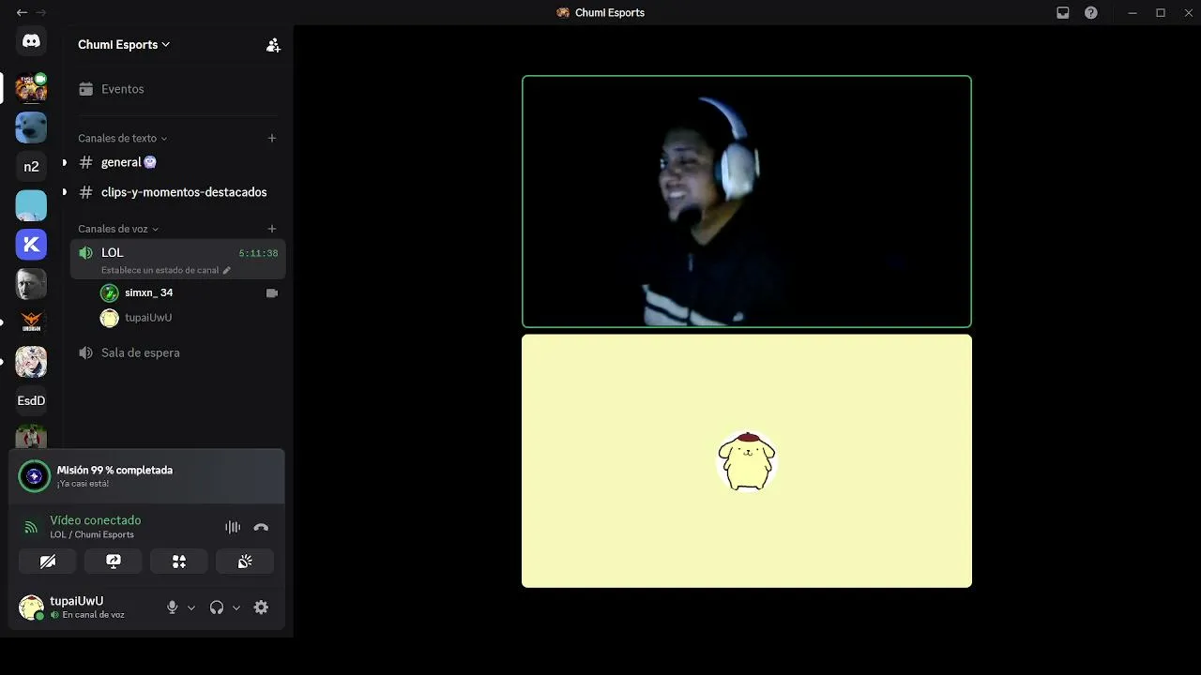This screenshot has width=1201, height=675.
Task: Click the 5:11:38 call timer
Action: tap(258, 253)
